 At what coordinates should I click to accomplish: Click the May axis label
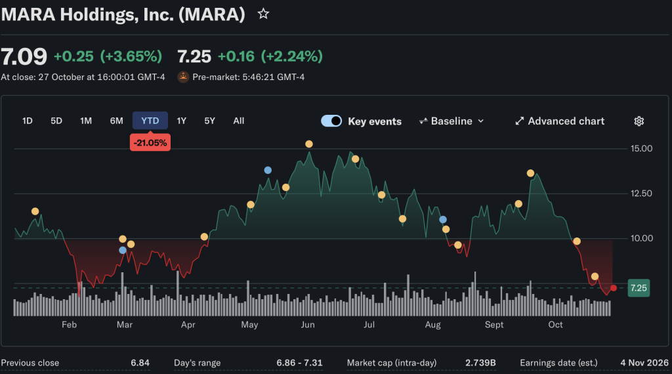coord(249,325)
